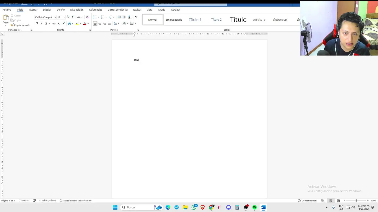This screenshot has height=212, width=378.
Task: Create a numbered list
Action: coord(103,17)
